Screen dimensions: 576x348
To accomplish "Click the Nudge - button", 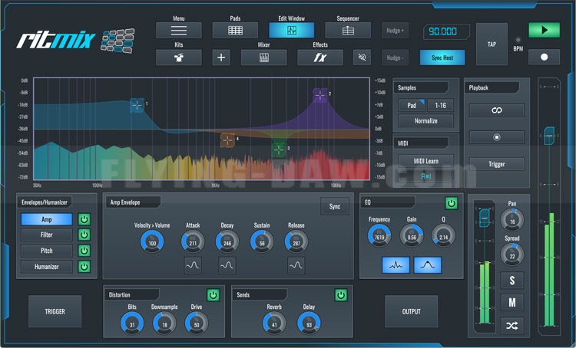I will (395, 57).
